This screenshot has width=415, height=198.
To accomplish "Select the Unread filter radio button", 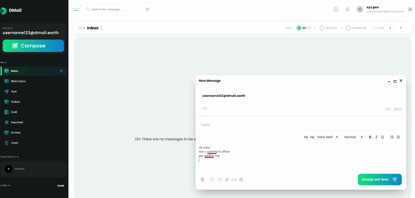I will (x=349, y=28).
